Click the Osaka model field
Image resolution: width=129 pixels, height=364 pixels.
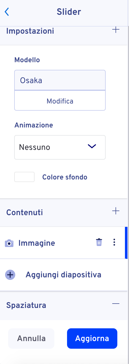click(60, 80)
